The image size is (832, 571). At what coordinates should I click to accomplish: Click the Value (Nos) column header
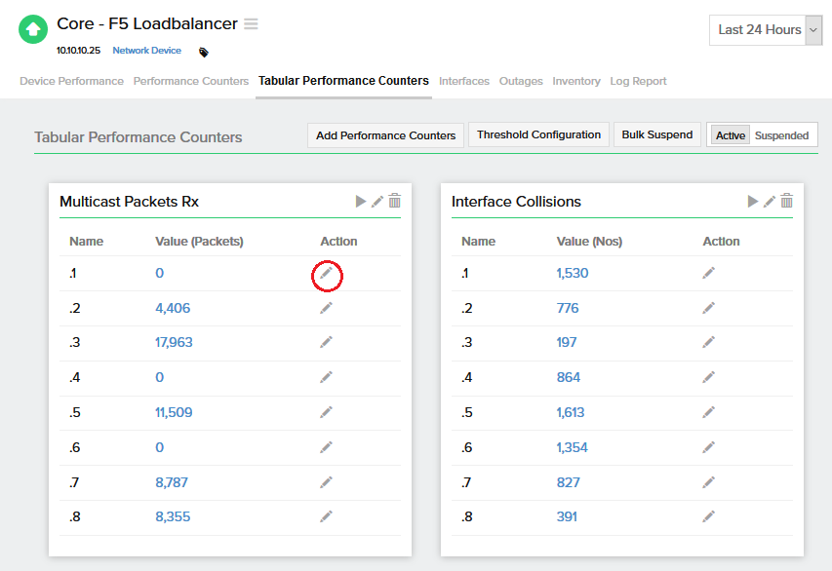click(x=589, y=242)
